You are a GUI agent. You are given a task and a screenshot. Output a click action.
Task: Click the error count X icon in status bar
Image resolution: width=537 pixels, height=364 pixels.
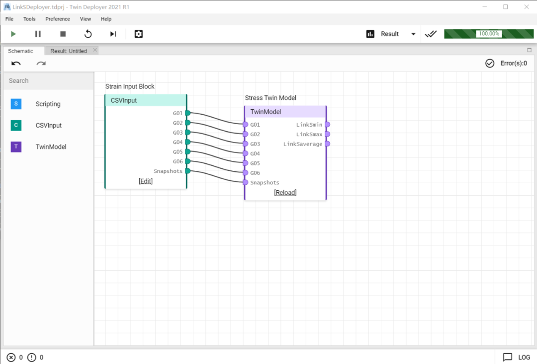[x=11, y=358]
